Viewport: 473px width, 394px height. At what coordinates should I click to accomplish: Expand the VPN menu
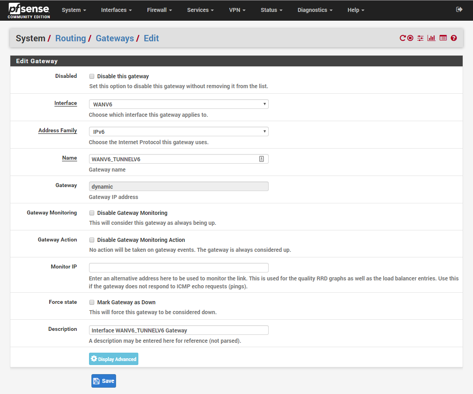click(237, 10)
